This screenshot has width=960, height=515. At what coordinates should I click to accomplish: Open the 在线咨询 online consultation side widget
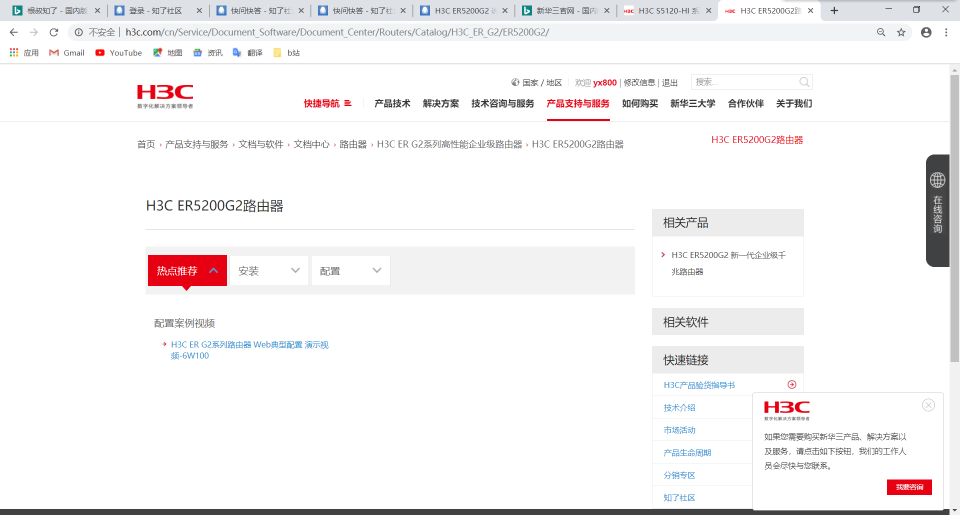click(x=937, y=210)
